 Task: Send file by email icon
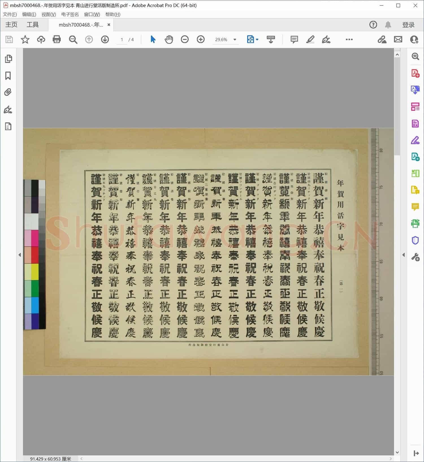(x=398, y=39)
